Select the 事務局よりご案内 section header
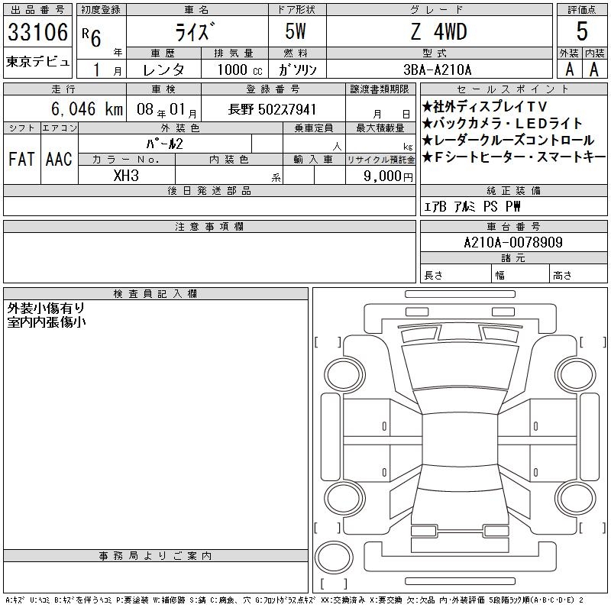This screenshot has height=611, width=611. click(156, 556)
